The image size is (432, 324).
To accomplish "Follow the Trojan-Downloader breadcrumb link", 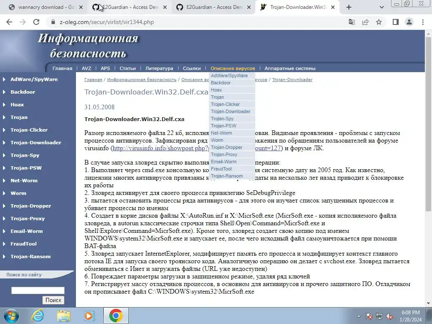I will [x=292, y=80].
